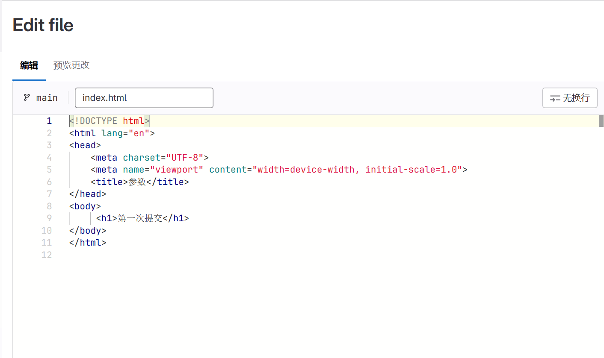Switch to the 编辑 tab
Viewport: 604px width, 358px height.
click(x=29, y=65)
